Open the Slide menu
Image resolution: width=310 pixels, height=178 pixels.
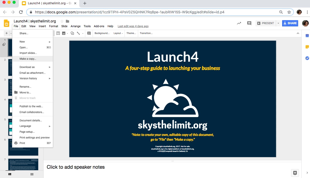pyautogui.click(x=64, y=26)
